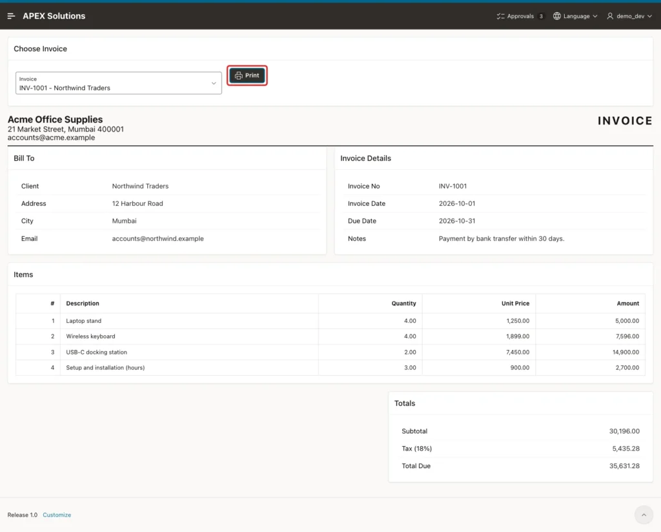This screenshot has height=532, width=661.
Task: Click the Acme Office Supplies heading
Action: point(56,119)
